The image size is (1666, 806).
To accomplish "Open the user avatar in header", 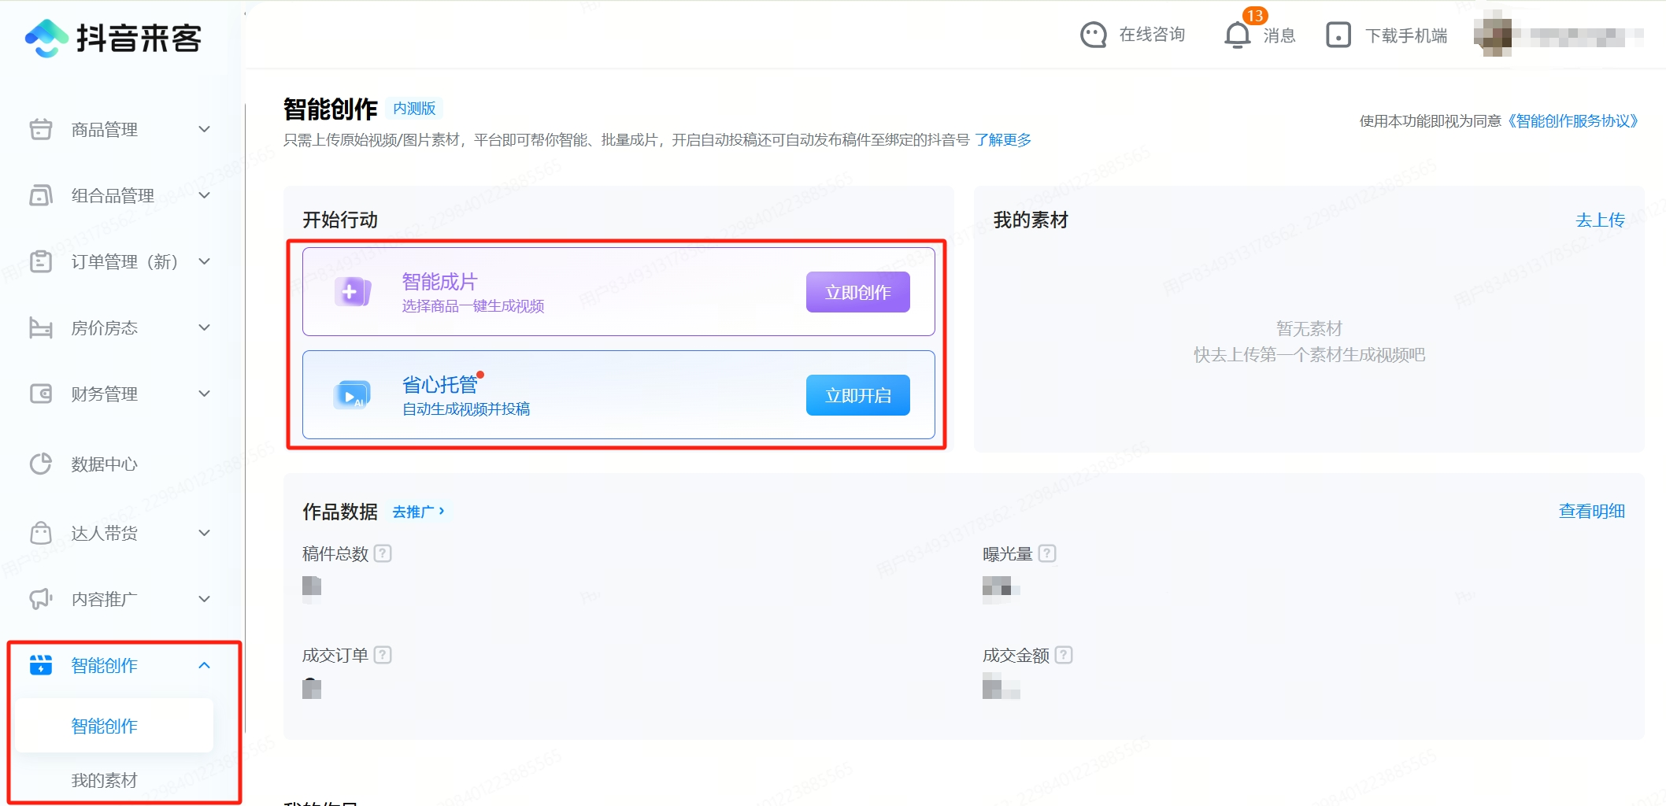I will pyautogui.click(x=1493, y=35).
